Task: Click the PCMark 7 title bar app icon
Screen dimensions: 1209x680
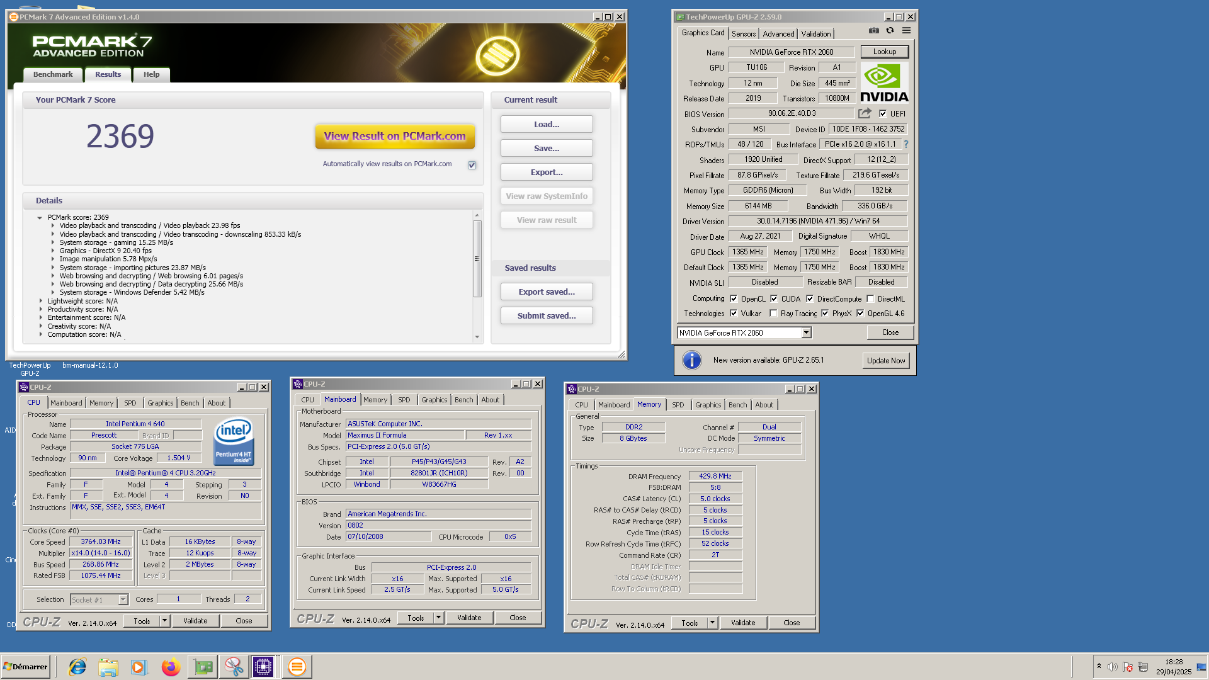Action: (13, 17)
